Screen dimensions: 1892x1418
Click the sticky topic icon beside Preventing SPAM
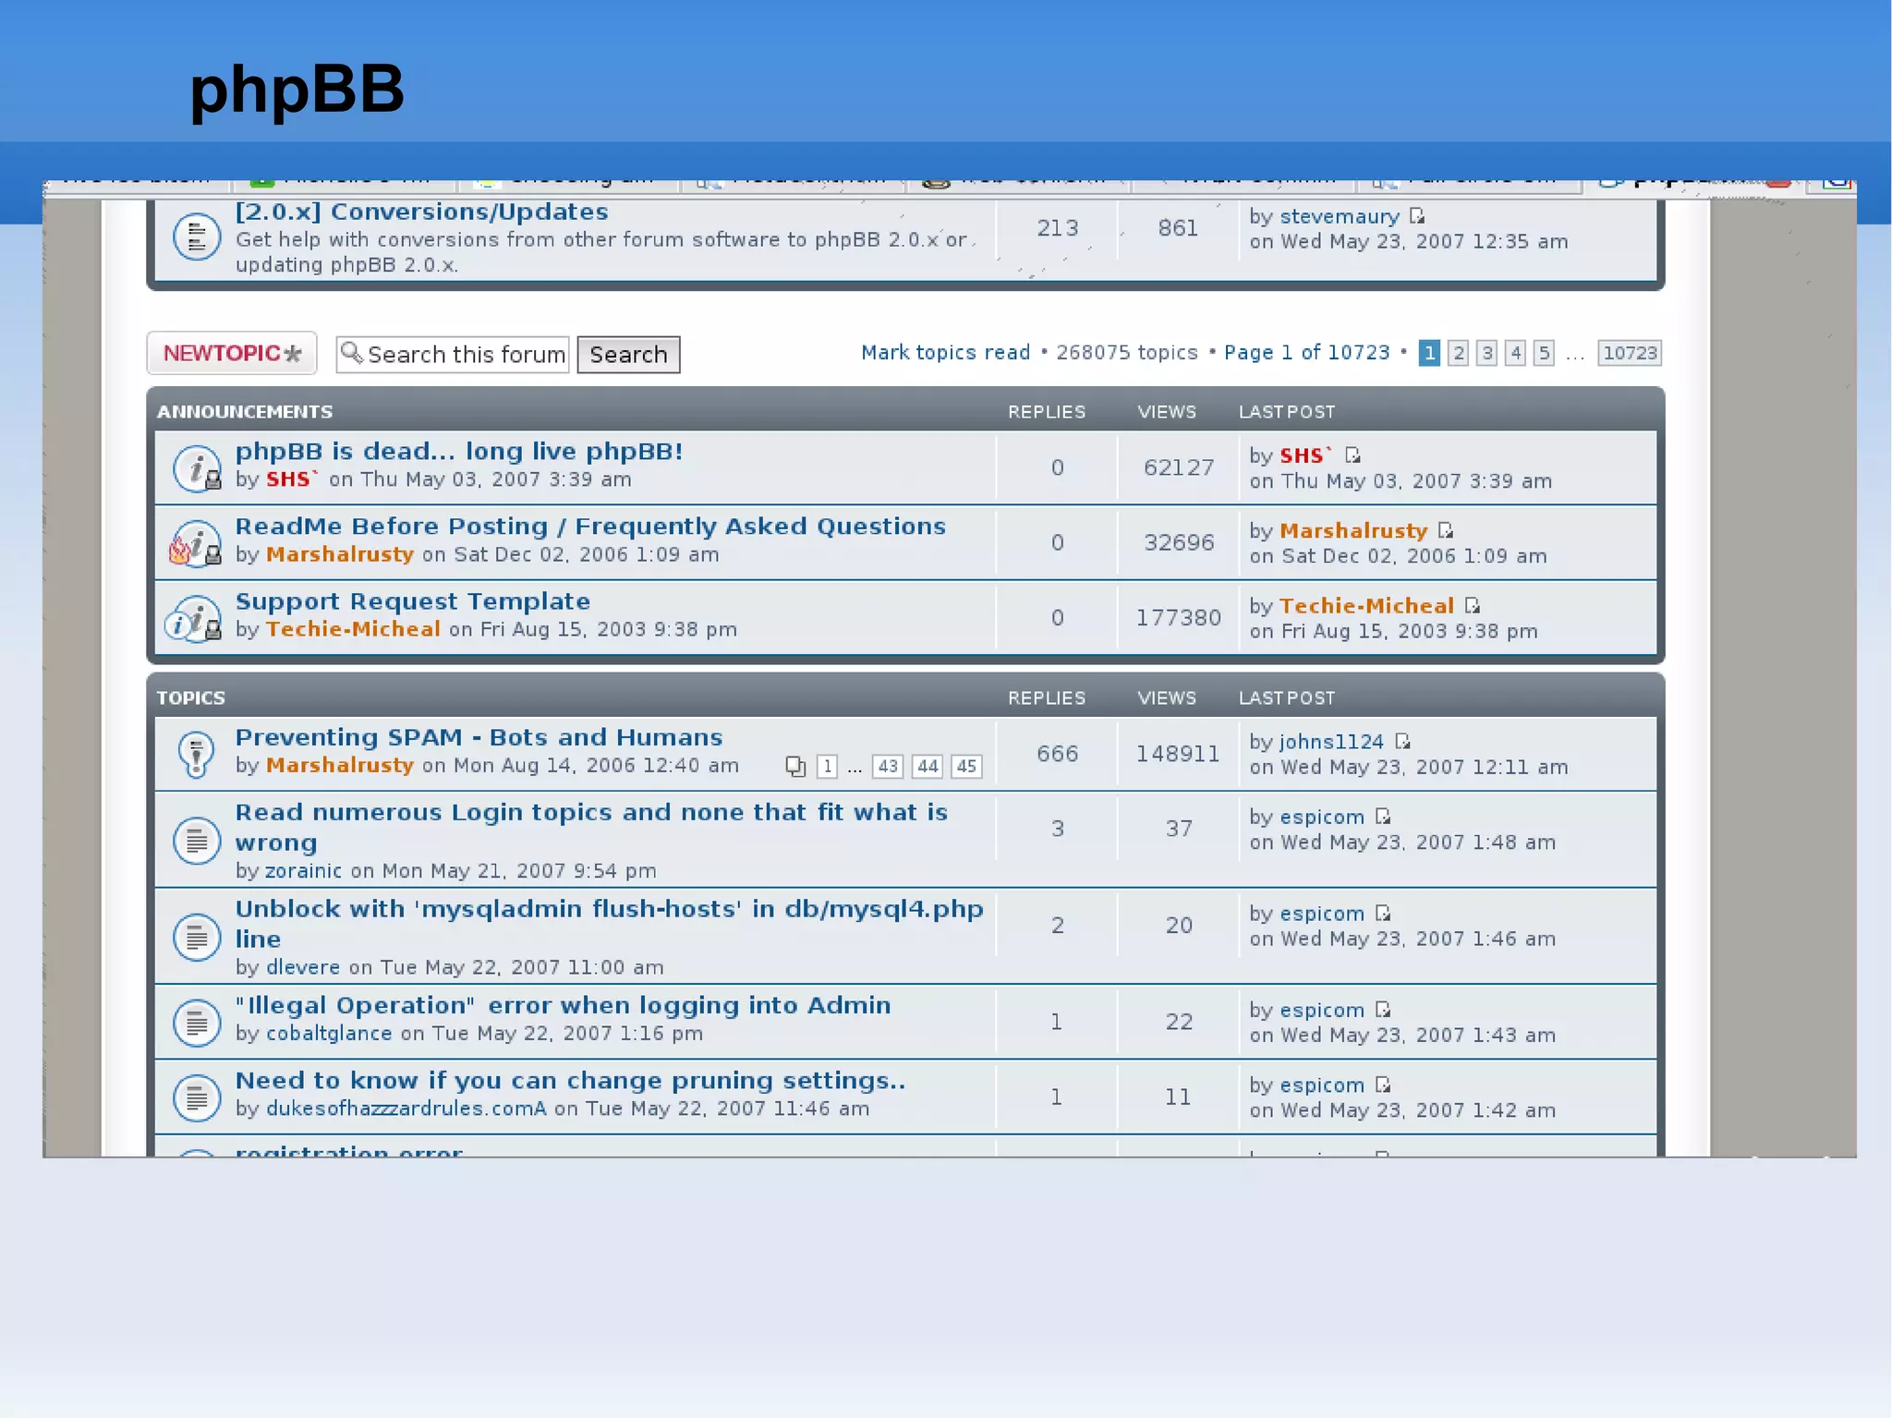[196, 754]
